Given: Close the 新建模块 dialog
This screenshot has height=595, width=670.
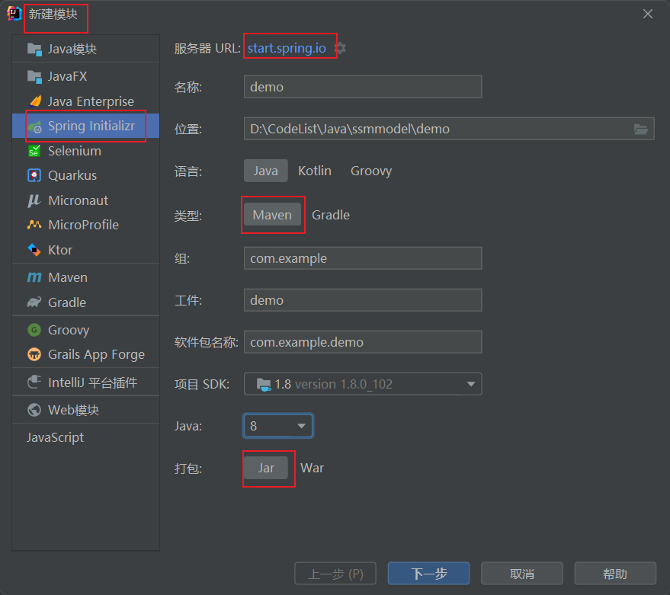Looking at the screenshot, I should (x=648, y=14).
